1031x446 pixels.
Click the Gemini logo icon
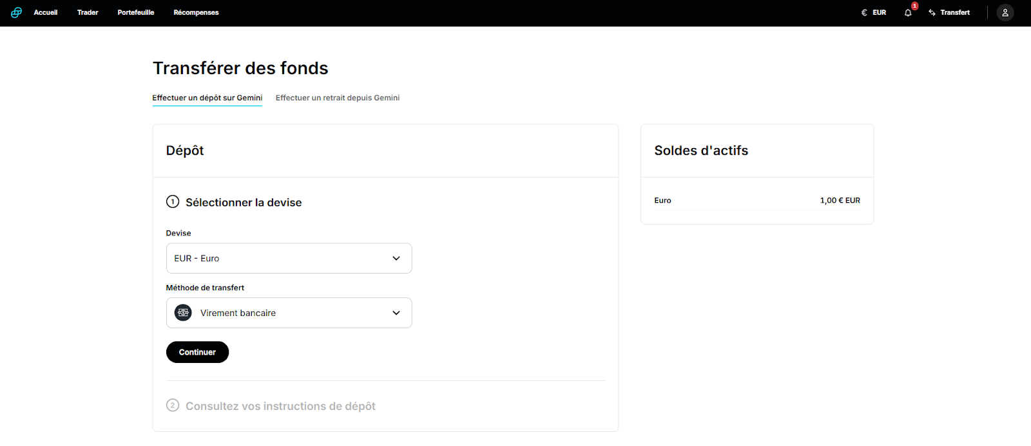pyautogui.click(x=16, y=12)
